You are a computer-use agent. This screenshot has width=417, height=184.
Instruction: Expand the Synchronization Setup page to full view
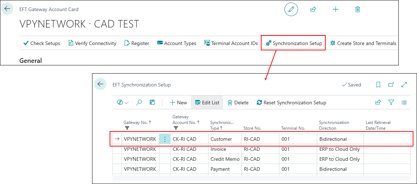pyautogui.click(x=404, y=85)
